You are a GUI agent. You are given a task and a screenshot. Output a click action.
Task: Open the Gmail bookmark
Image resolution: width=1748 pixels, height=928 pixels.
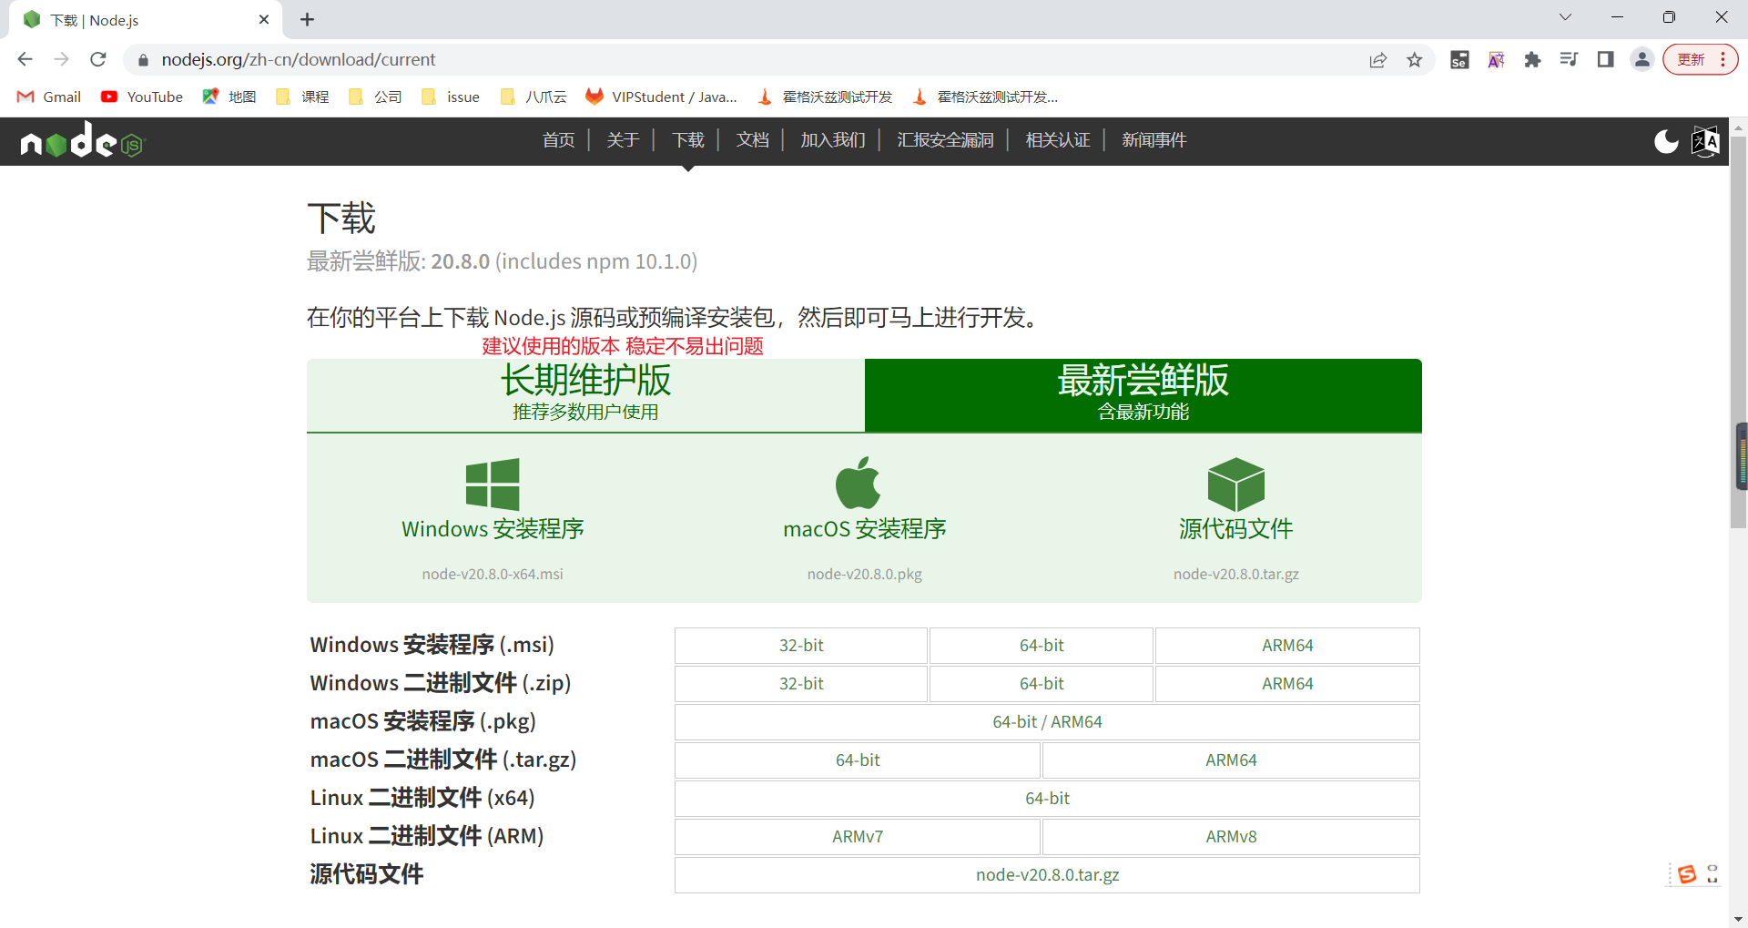49,97
